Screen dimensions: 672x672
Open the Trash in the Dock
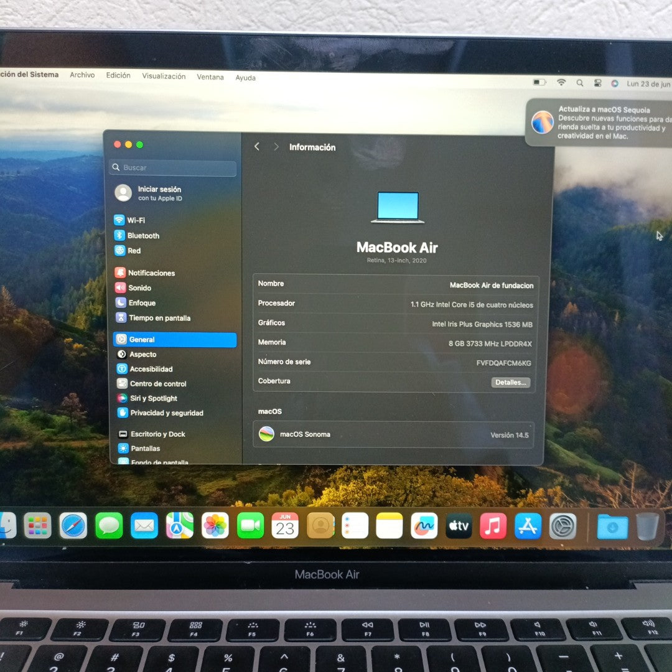pos(648,527)
